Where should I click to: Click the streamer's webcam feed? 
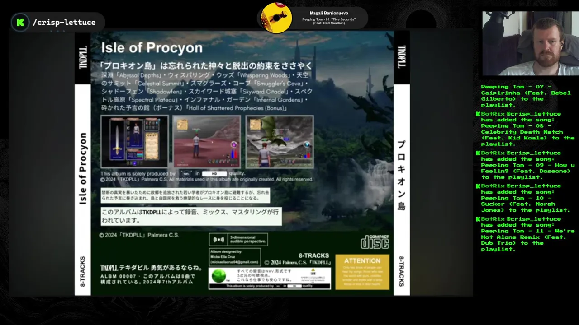click(530, 43)
